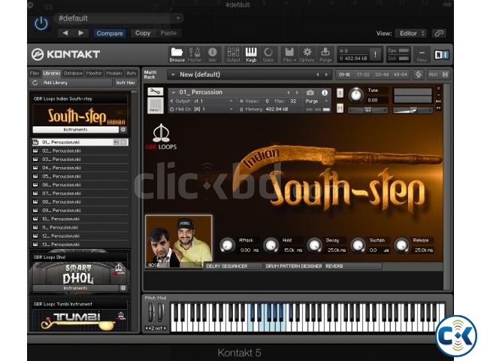
Task: Open the Tumbi library banner
Action: (80, 320)
